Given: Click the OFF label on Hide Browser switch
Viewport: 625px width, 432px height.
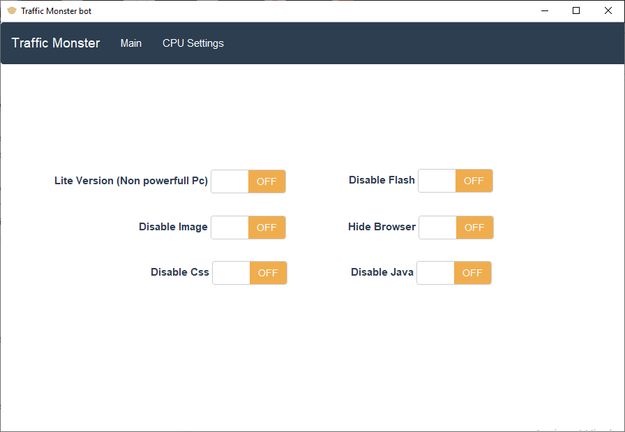Looking at the screenshot, I should tap(474, 227).
